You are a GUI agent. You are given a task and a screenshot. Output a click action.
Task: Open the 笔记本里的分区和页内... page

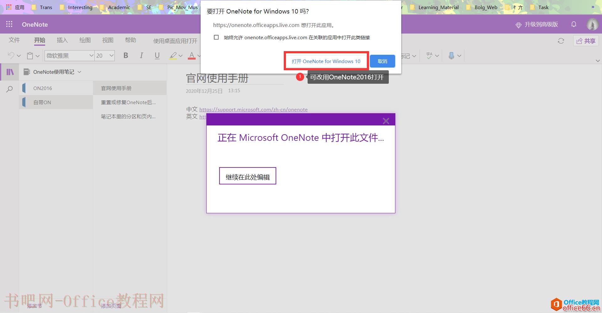point(130,116)
